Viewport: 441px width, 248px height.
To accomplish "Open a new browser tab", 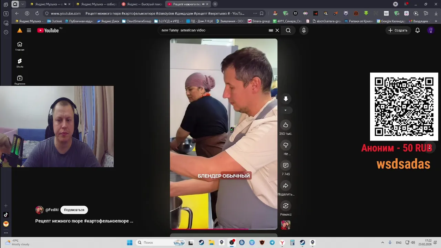I will tap(215, 4).
